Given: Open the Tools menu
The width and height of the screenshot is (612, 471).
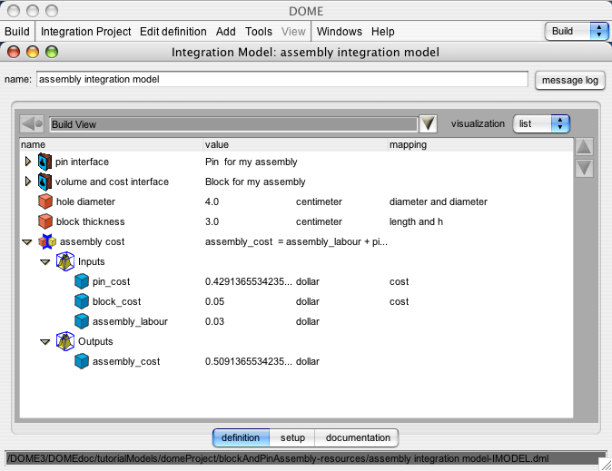Looking at the screenshot, I should point(259,31).
